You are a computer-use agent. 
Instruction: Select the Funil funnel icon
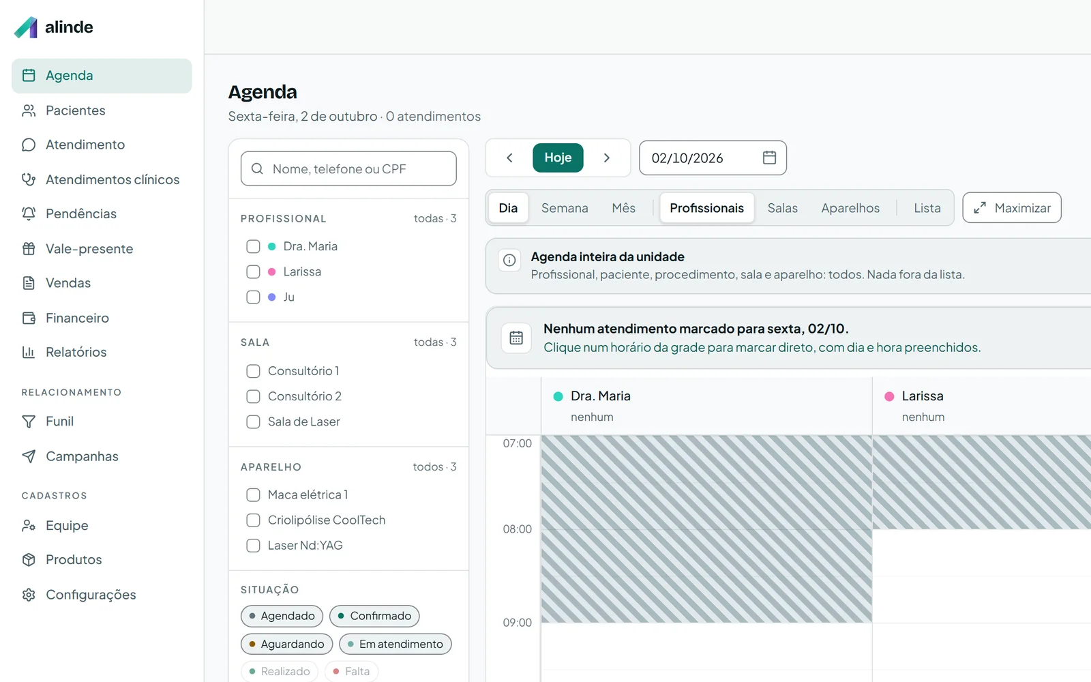(x=29, y=421)
